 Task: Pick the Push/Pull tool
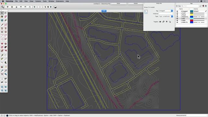click(6, 44)
